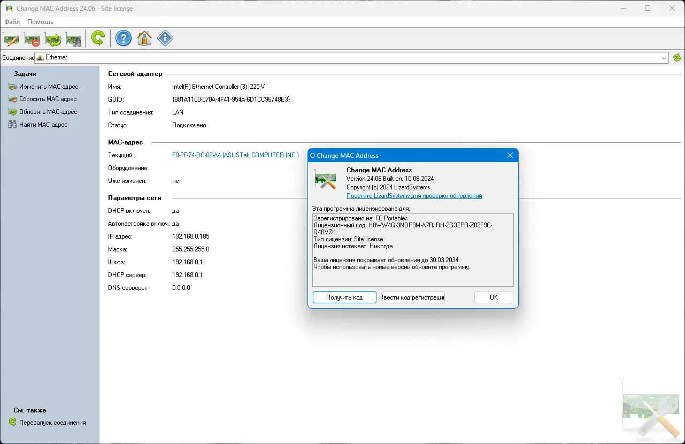Click the connection type value LAN

178,112
